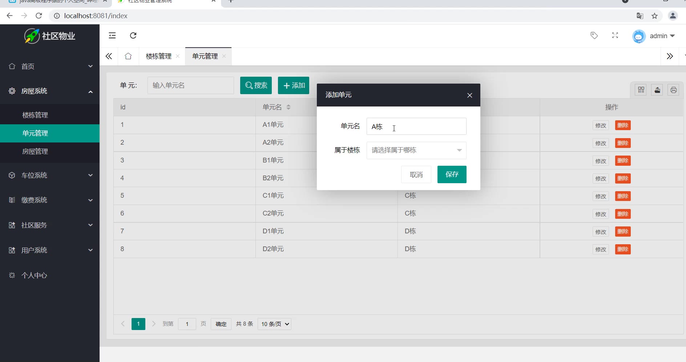
Task: Switch to the 楼栋管理 tab
Action: [x=158, y=56]
